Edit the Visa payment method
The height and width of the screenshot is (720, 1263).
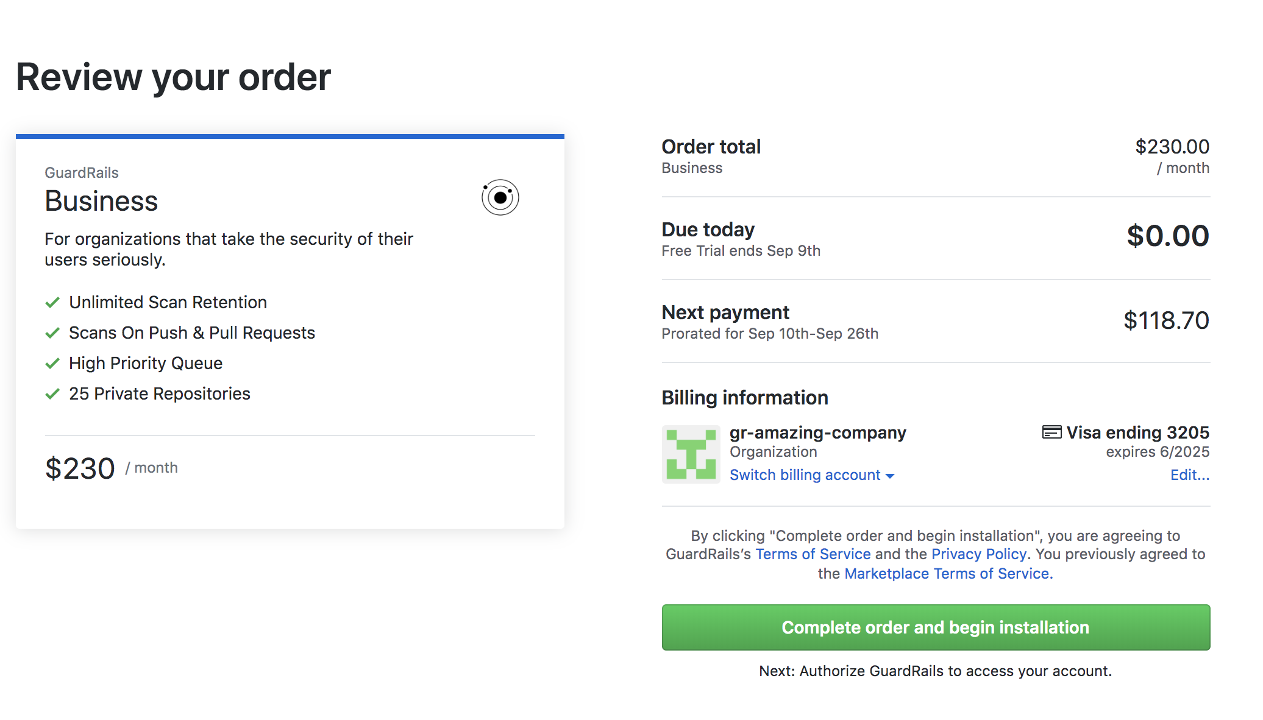coord(1189,475)
